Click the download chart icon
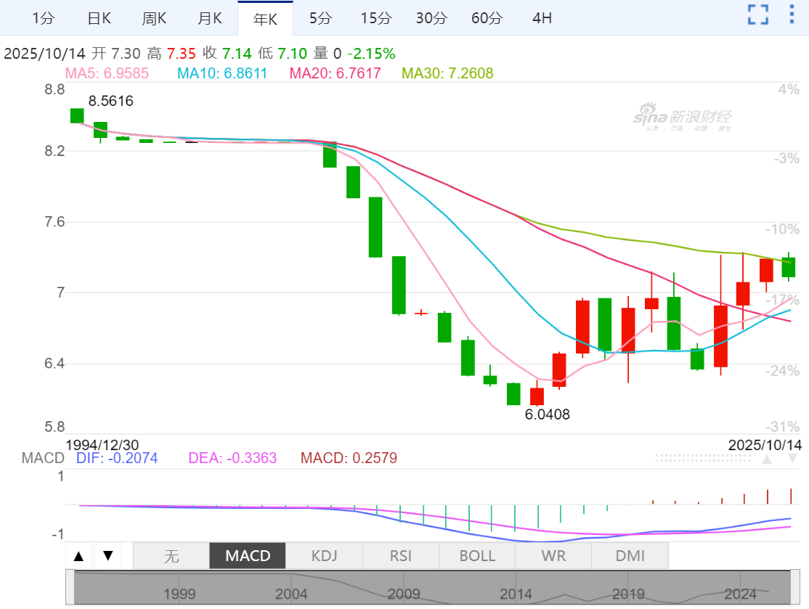Viewport: 809px width, 609px height. (792, 15)
